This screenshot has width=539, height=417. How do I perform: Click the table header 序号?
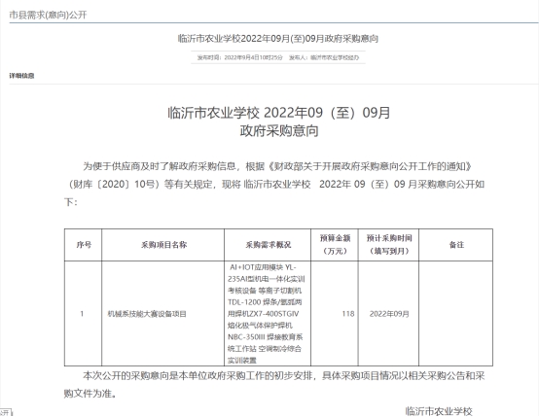84,245
